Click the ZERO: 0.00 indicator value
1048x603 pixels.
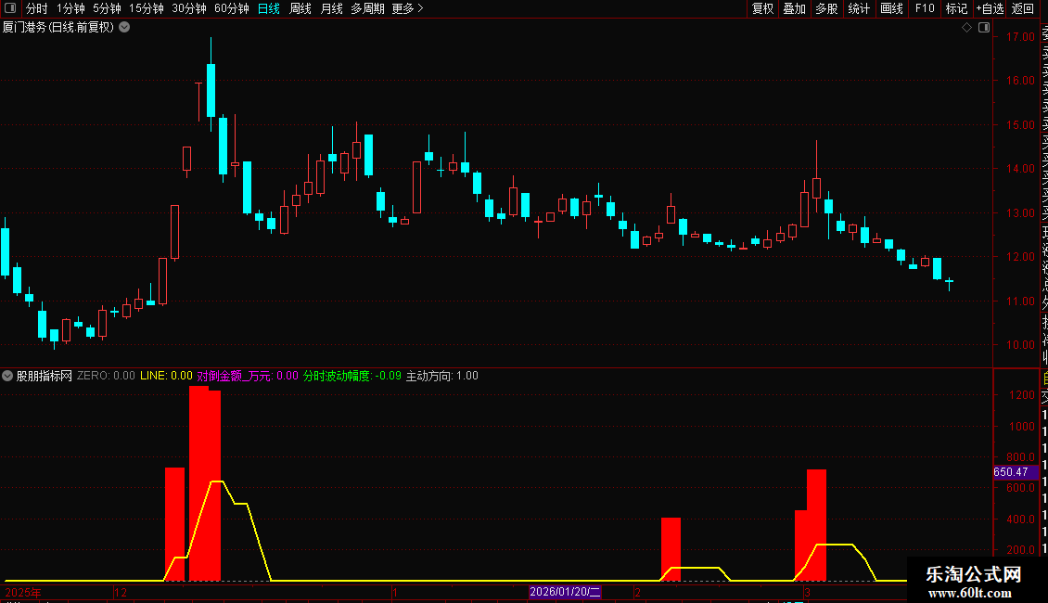pyautogui.click(x=106, y=376)
